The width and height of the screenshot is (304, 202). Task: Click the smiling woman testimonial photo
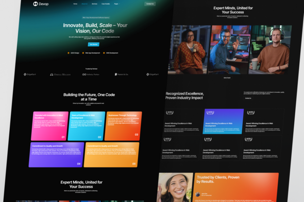tap(175, 187)
